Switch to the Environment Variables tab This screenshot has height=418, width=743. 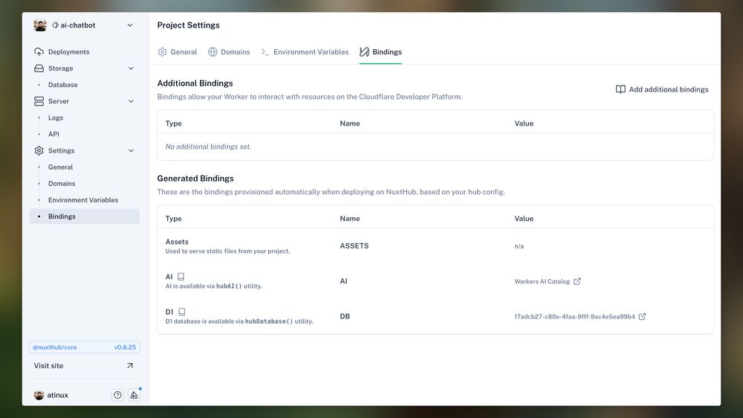(305, 52)
